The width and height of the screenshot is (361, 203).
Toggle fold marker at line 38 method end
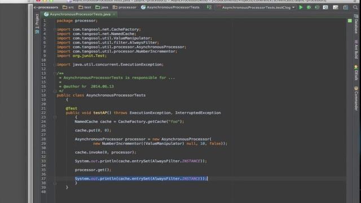point(55,183)
